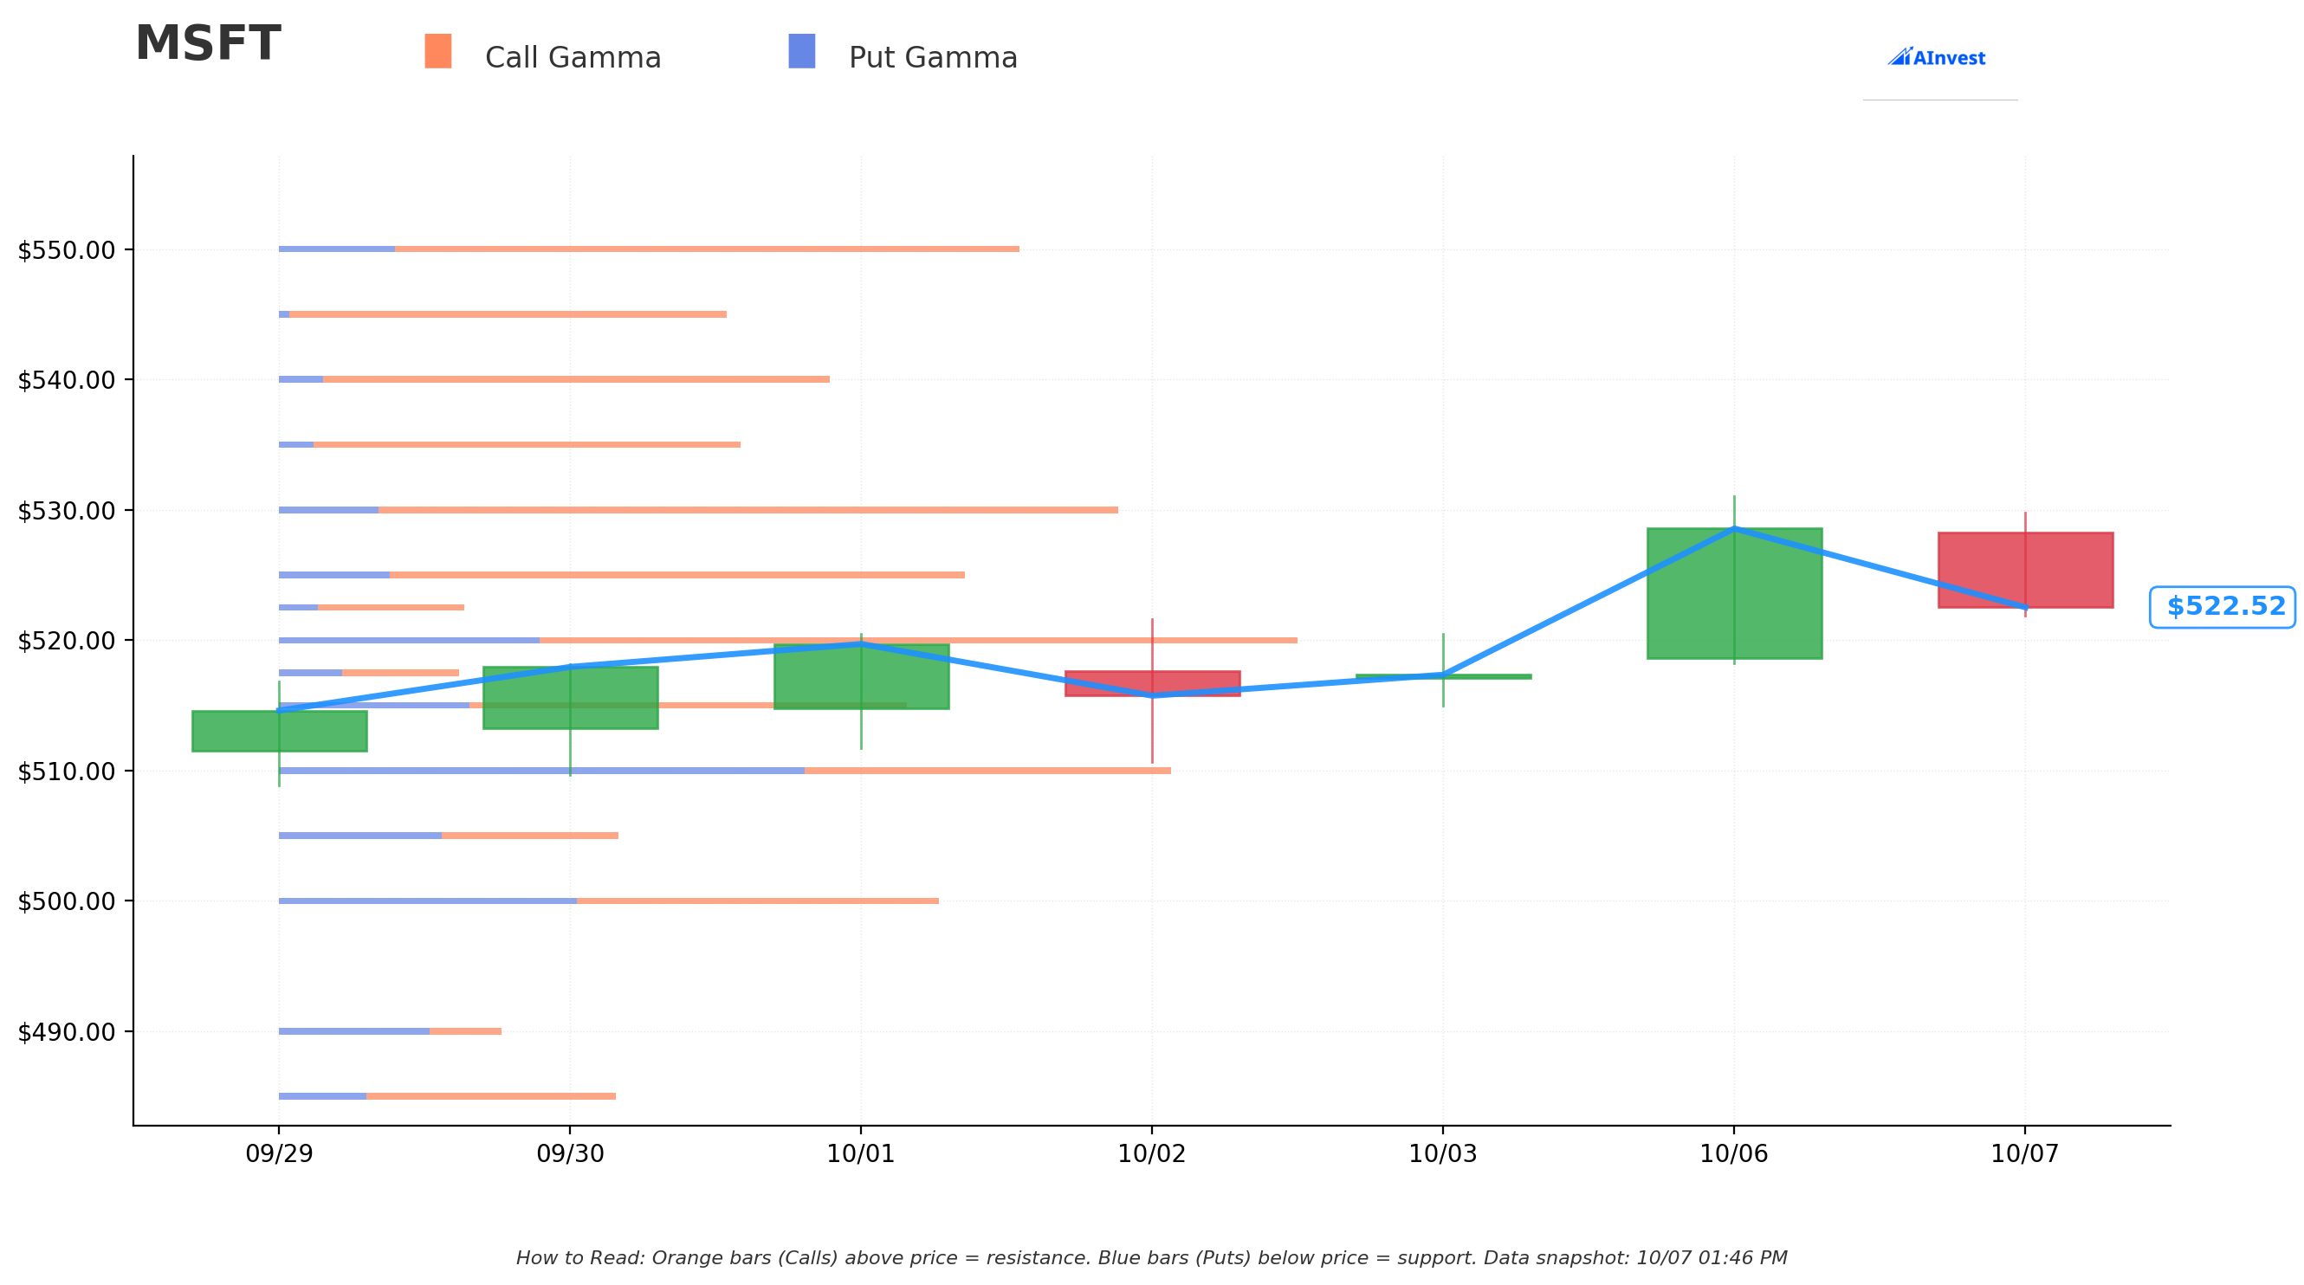Screen dimensions: 2304x1285
Task: Select the $550.00 y-axis label
Action: click(x=67, y=250)
